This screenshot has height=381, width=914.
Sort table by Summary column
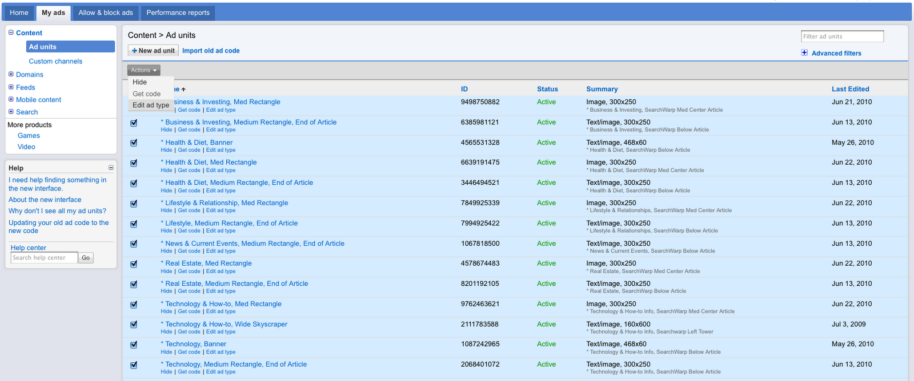pos(602,89)
